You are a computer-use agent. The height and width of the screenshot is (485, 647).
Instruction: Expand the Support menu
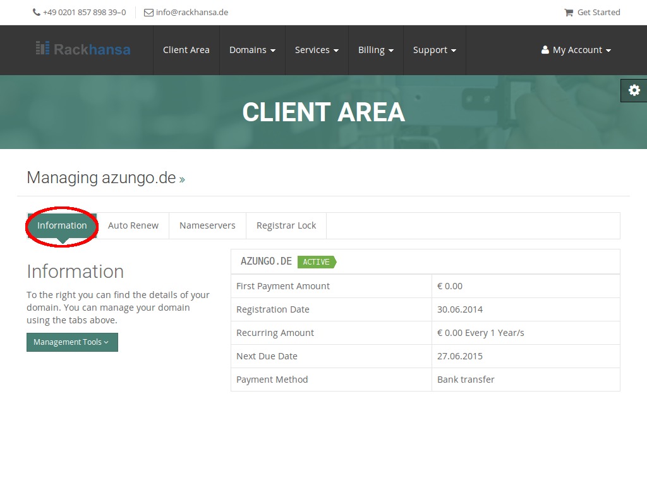click(435, 50)
